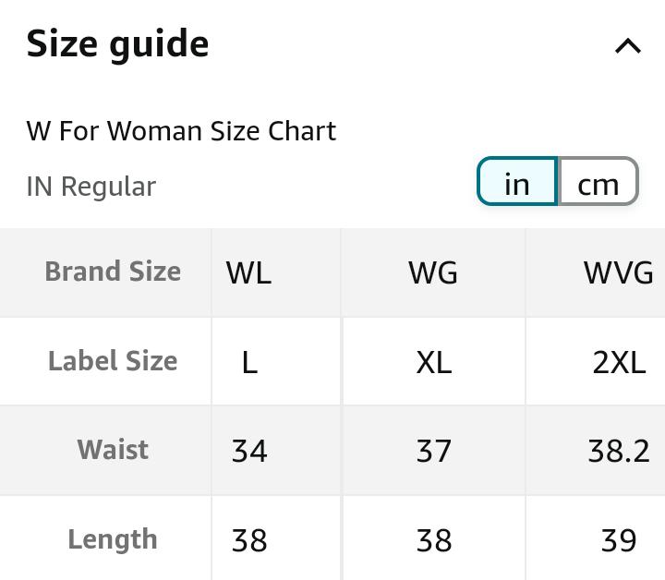Click the 2XL label size cell

[x=618, y=362]
